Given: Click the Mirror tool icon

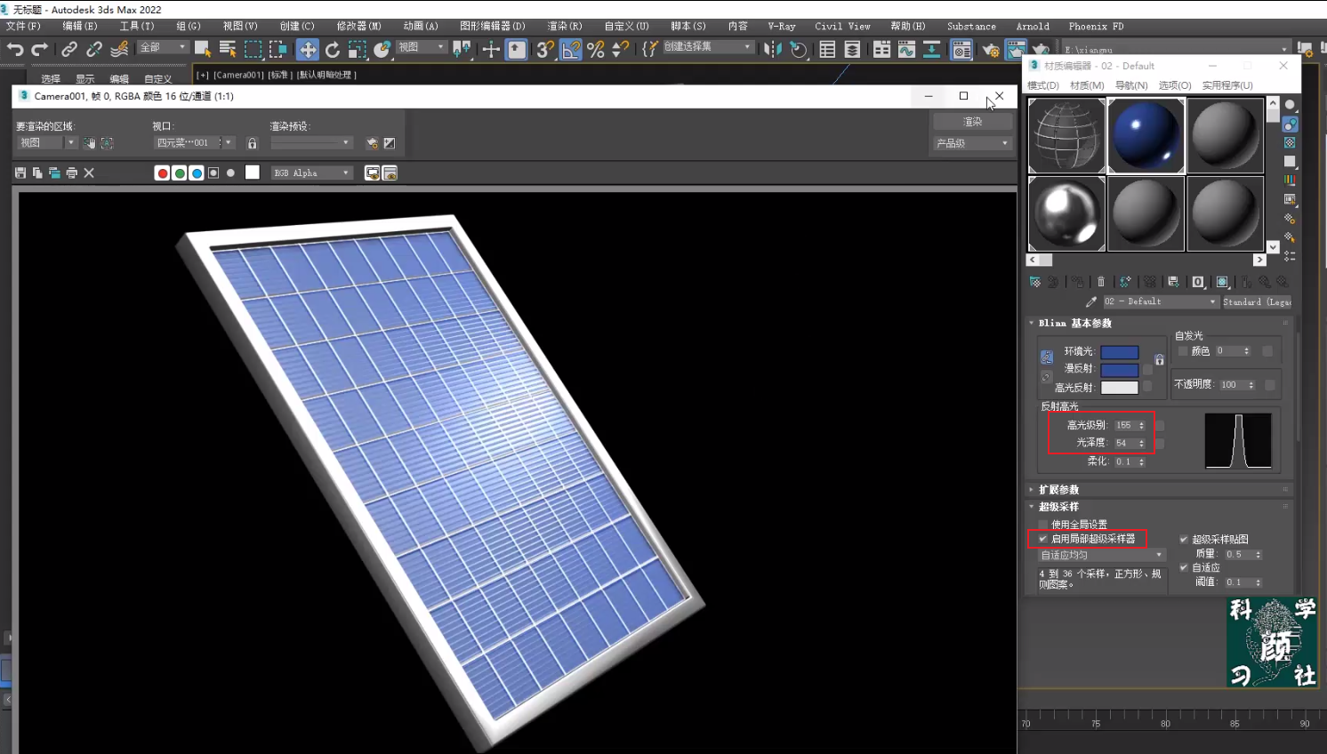Looking at the screenshot, I should pyautogui.click(x=772, y=50).
